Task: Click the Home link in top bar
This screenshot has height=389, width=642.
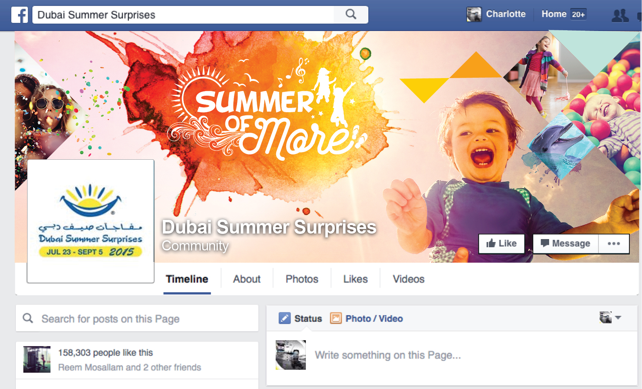Action: click(x=554, y=14)
